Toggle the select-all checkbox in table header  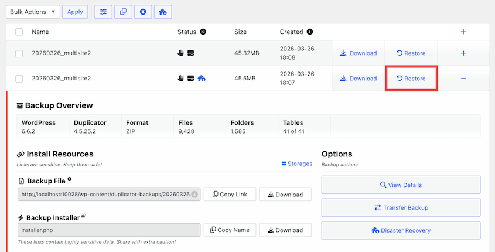19,32
